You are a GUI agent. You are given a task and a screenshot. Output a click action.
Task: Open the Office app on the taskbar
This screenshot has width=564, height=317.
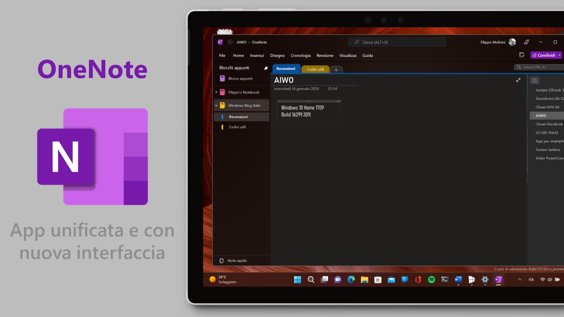pos(418,280)
